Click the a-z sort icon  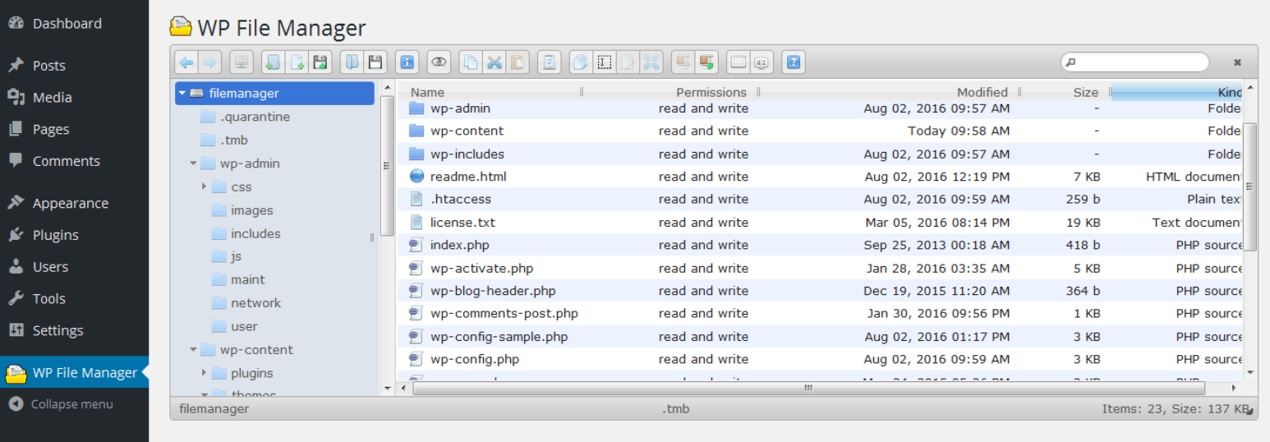762,62
